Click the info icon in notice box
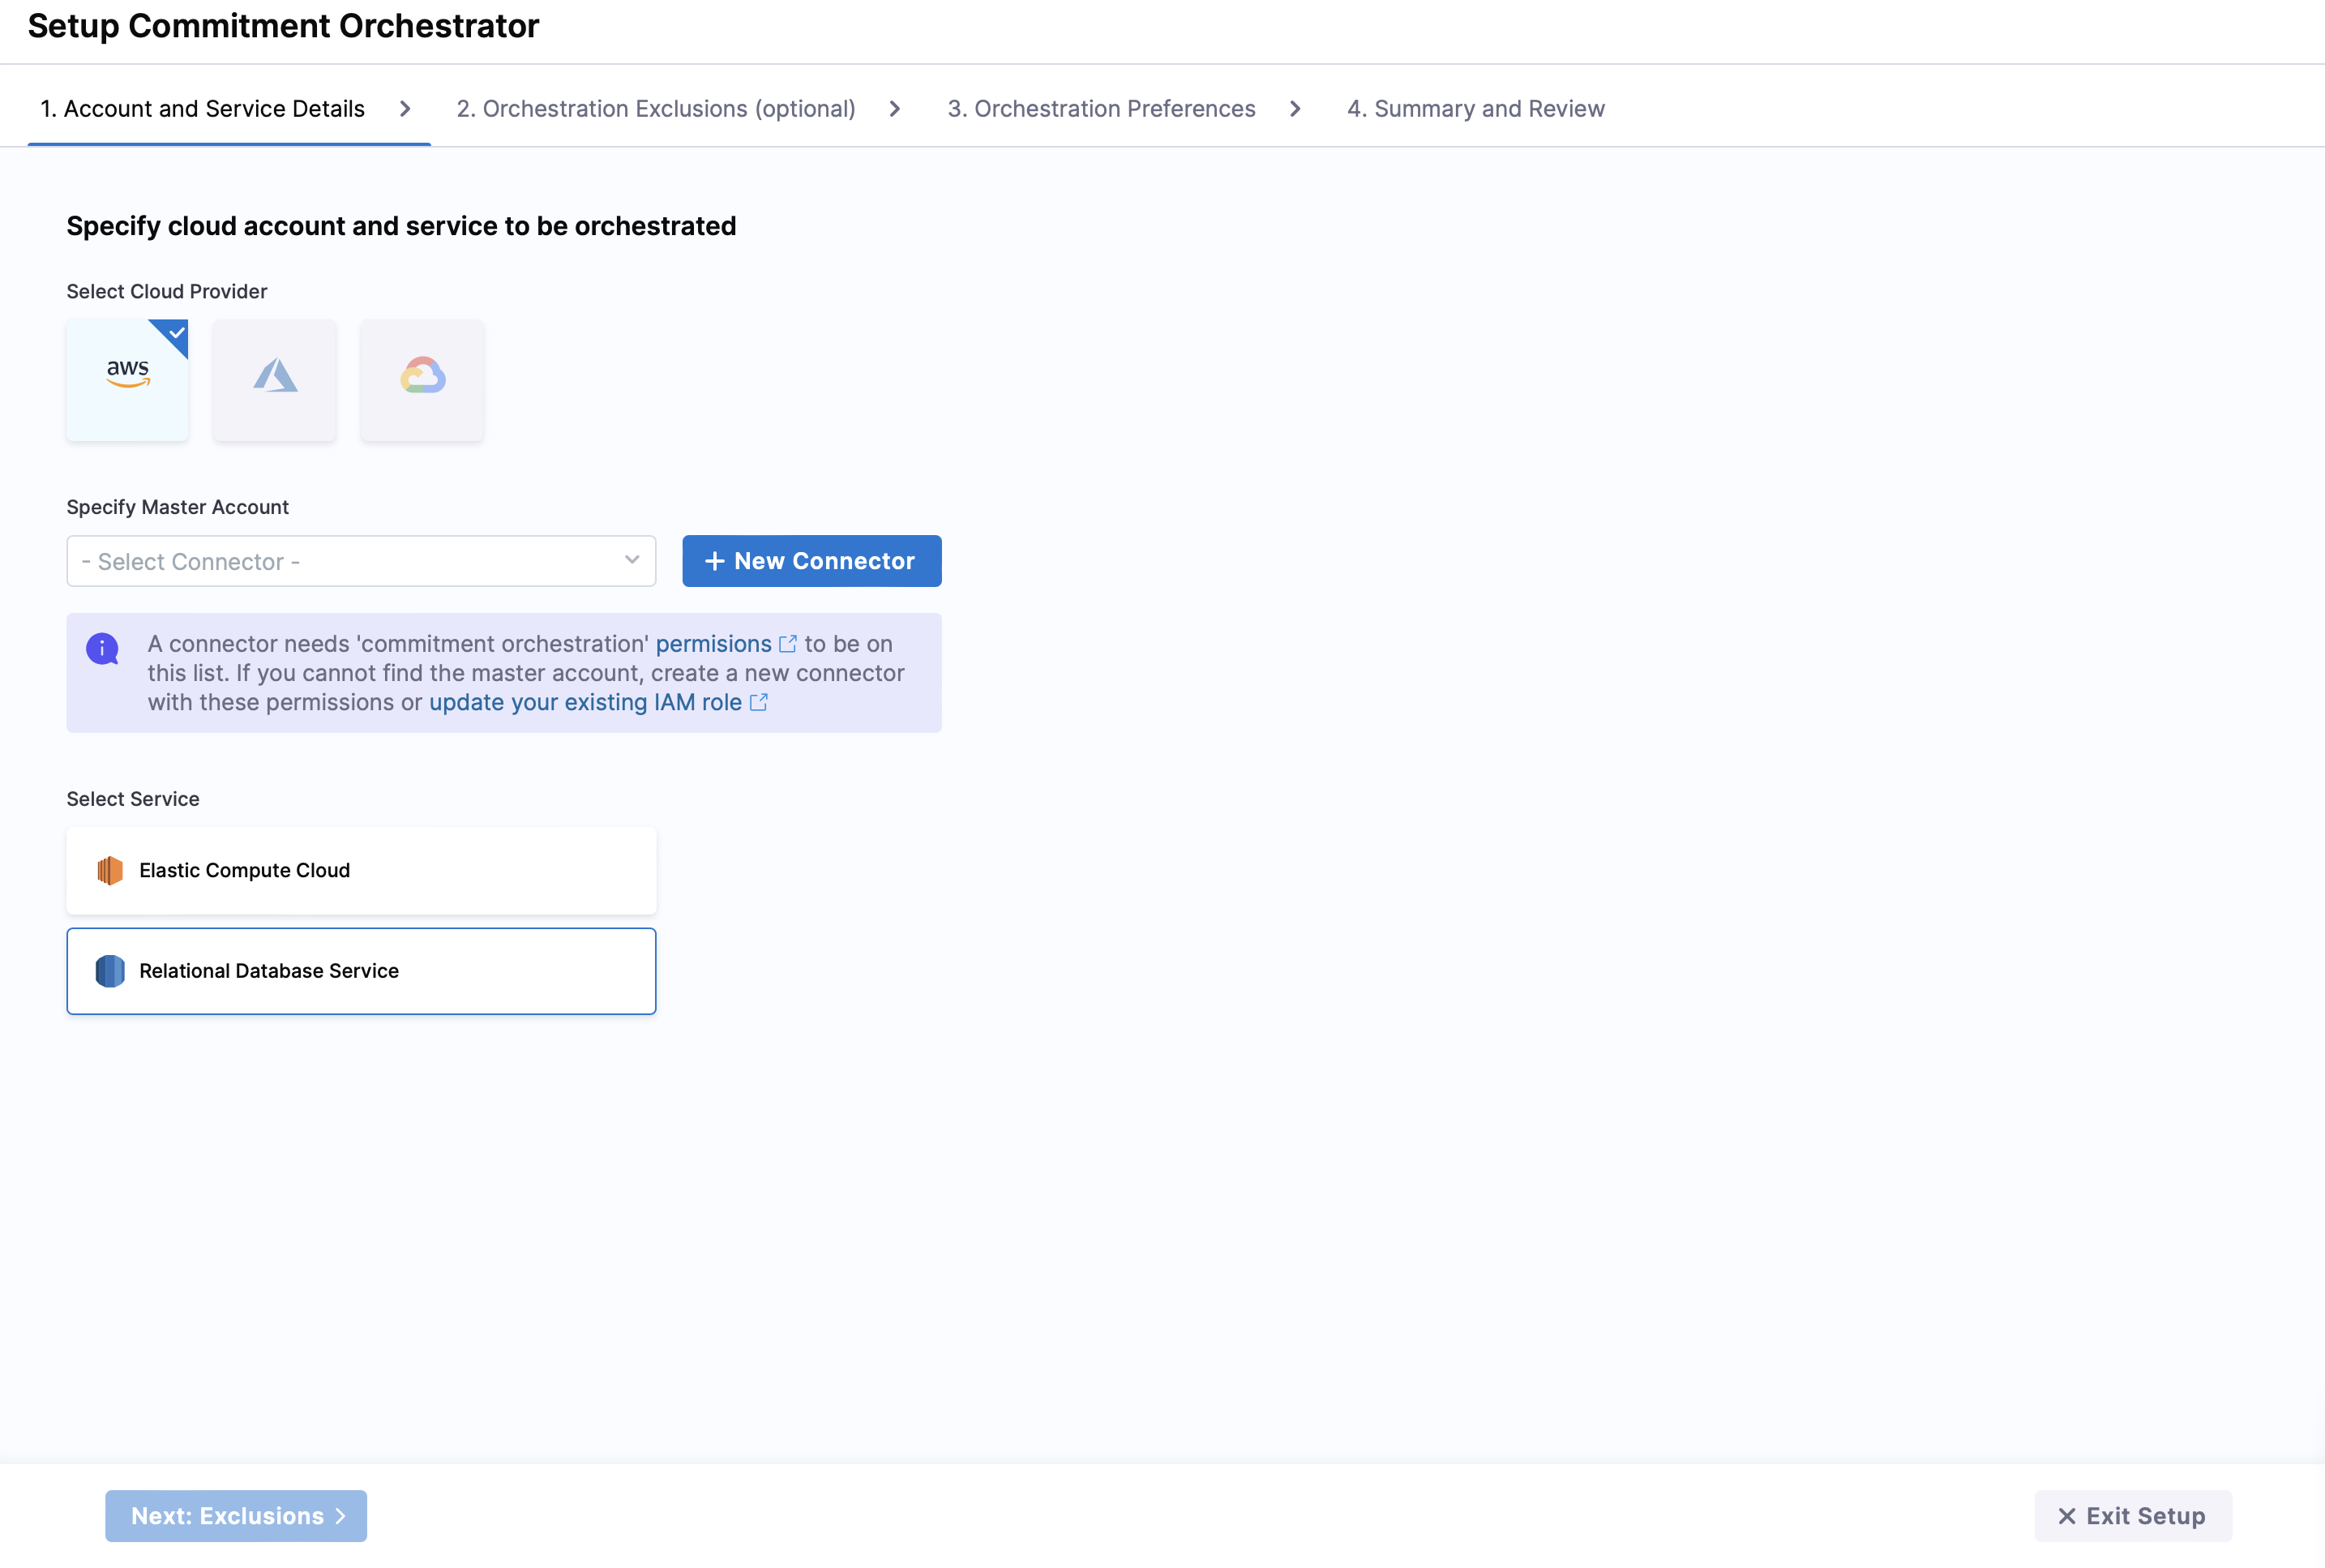The width and height of the screenshot is (2325, 1568). point(102,648)
